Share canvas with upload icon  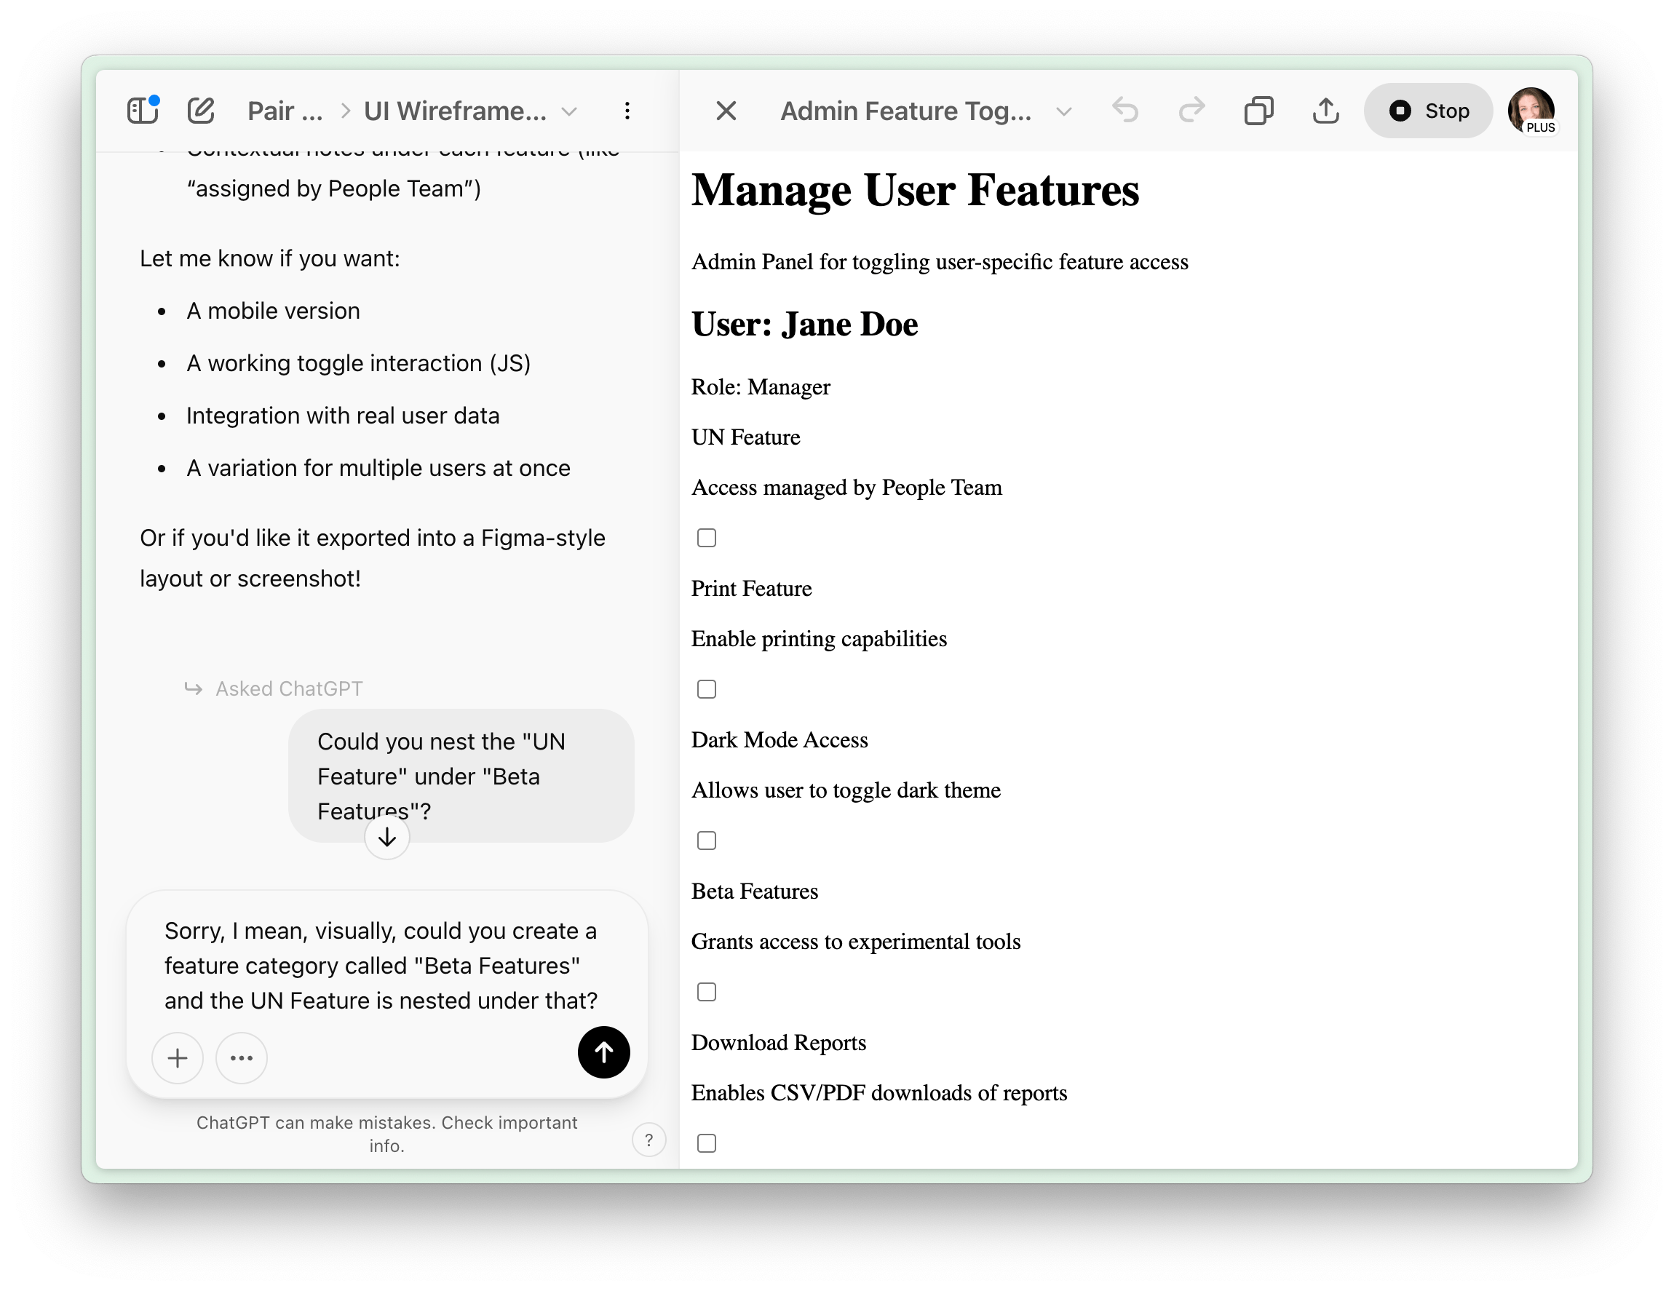1326,111
